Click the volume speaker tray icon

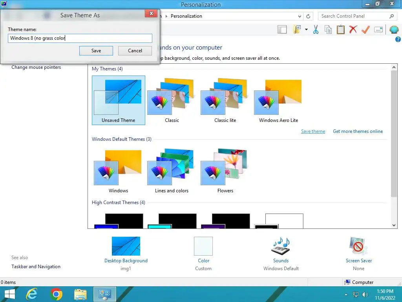click(365, 295)
